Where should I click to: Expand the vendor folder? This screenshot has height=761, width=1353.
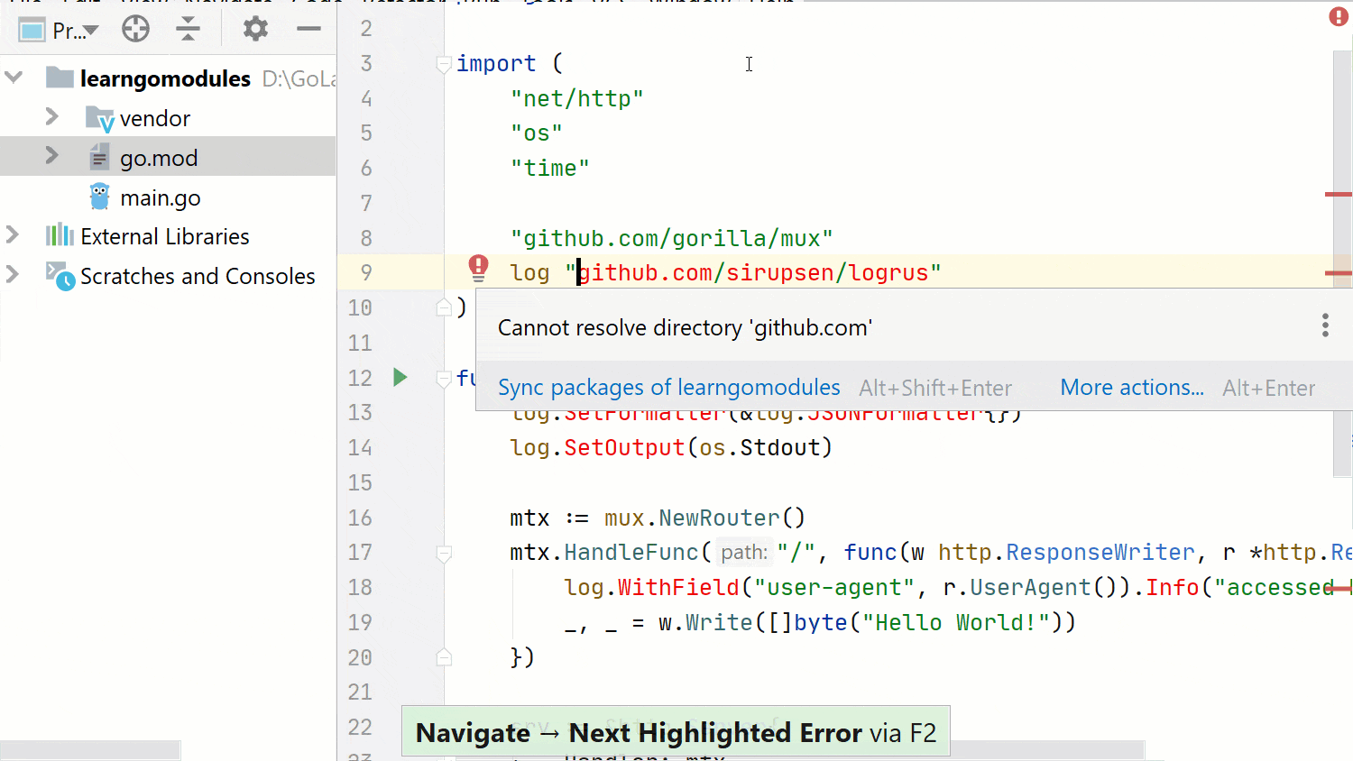(x=51, y=117)
